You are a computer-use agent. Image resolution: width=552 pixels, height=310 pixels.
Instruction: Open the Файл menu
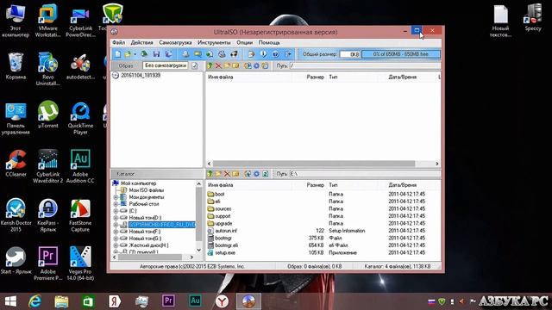[x=119, y=42]
